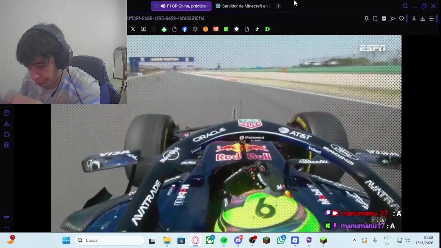Click the F1 onboard video player

click(226, 134)
